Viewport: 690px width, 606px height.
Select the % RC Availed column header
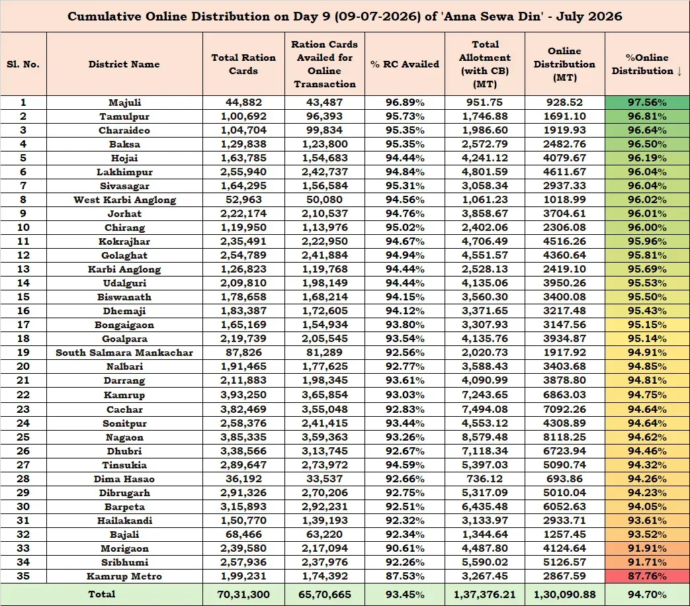pyautogui.click(x=404, y=64)
